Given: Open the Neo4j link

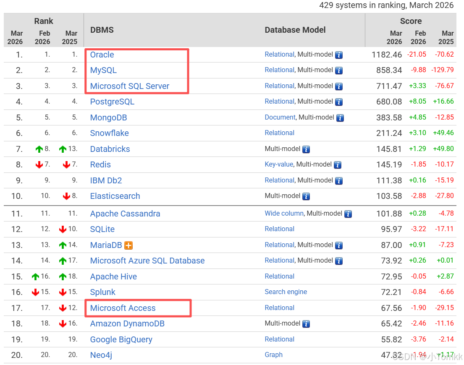Looking at the screenshot, I should point(101,355).
